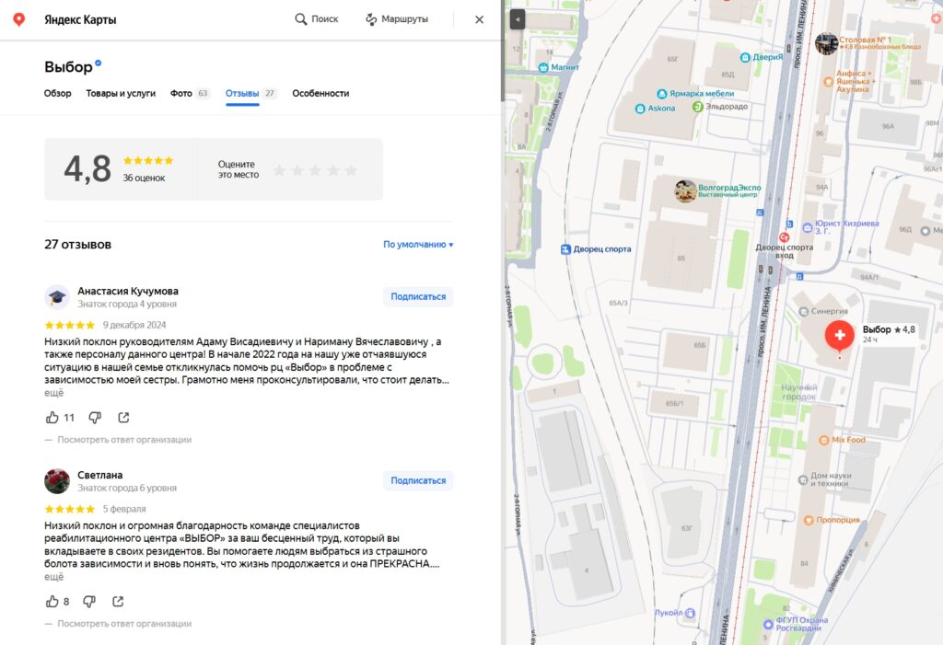Click Анастасия Кучумова's avatar

click(x=57, y=297)
